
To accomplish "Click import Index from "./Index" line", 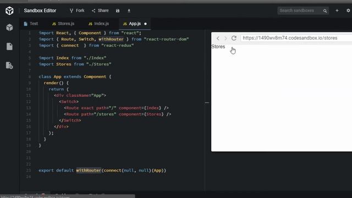I will (x=73, y=58).
